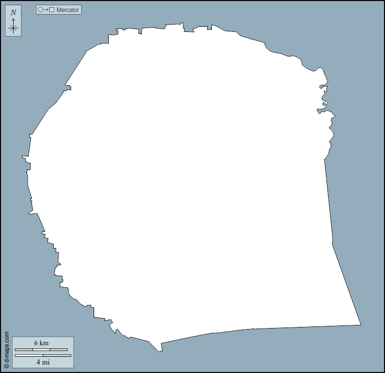
Task: Click the square icon beside the Mercator label
Action: click(52, 10)
